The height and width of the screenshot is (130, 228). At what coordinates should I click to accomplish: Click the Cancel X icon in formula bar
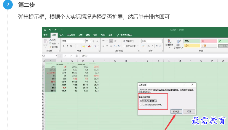(x=65, y=56)
